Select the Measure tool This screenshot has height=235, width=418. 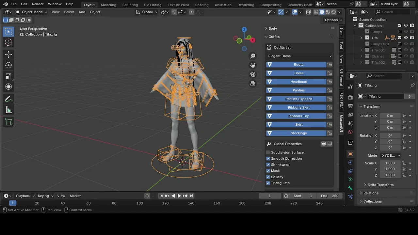click(9, 110)
